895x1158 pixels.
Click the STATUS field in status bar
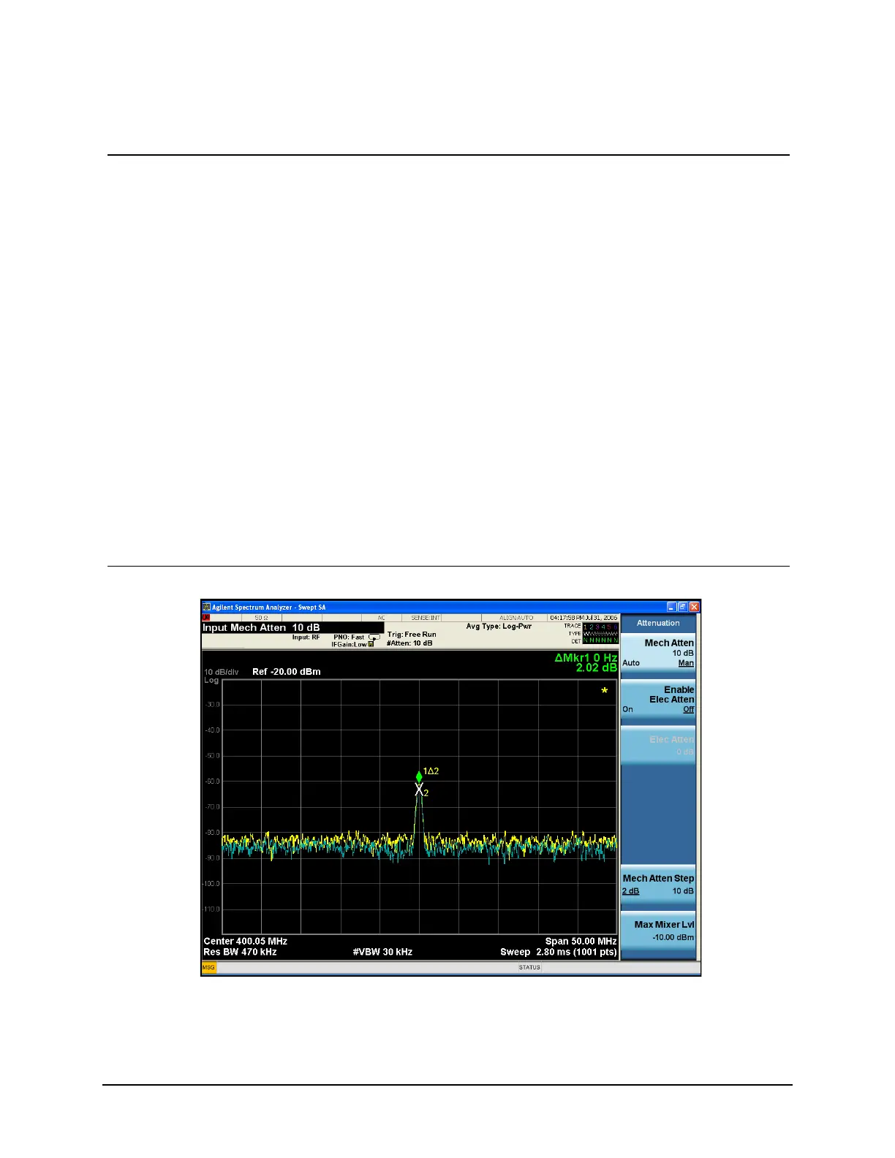529,967
